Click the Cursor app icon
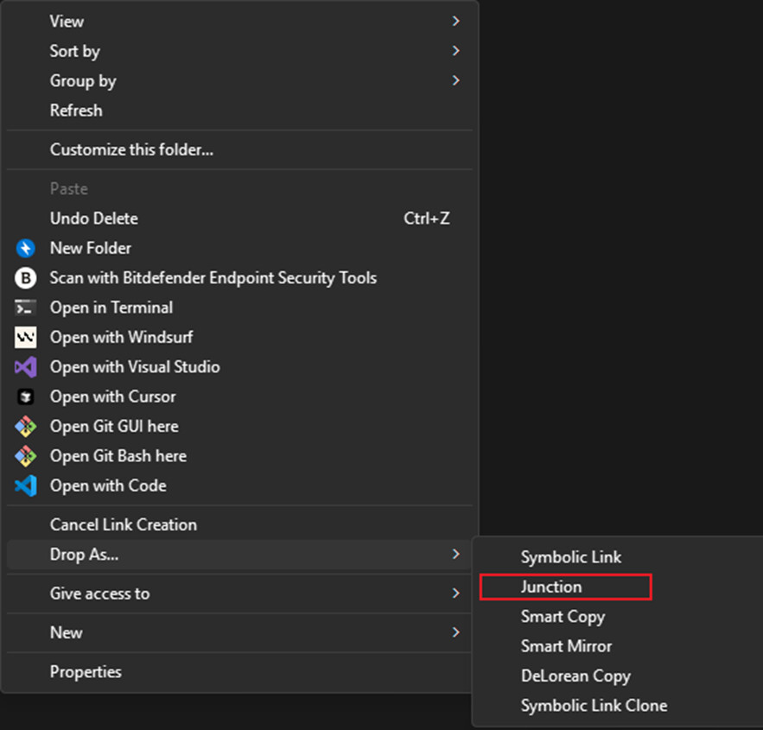 click(x=25, y=397)
